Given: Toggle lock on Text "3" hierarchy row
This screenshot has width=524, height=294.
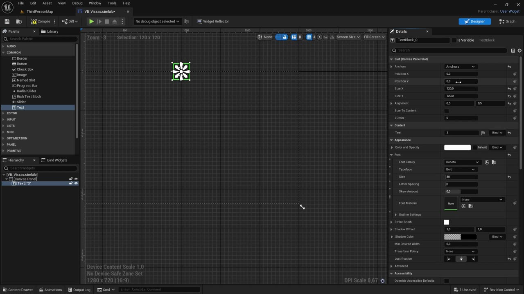Looking at the screenshot, I should point(71,183).
